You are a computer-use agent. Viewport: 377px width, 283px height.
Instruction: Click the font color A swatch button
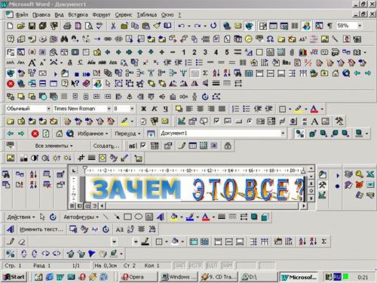pyautogui.click(x=314, y=109)
